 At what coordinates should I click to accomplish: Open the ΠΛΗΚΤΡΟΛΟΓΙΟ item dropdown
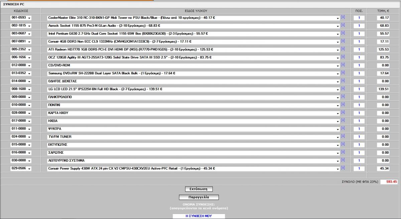(193, 97)
